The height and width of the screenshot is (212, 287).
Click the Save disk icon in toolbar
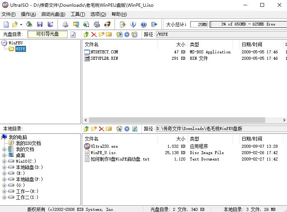(39, 24)
